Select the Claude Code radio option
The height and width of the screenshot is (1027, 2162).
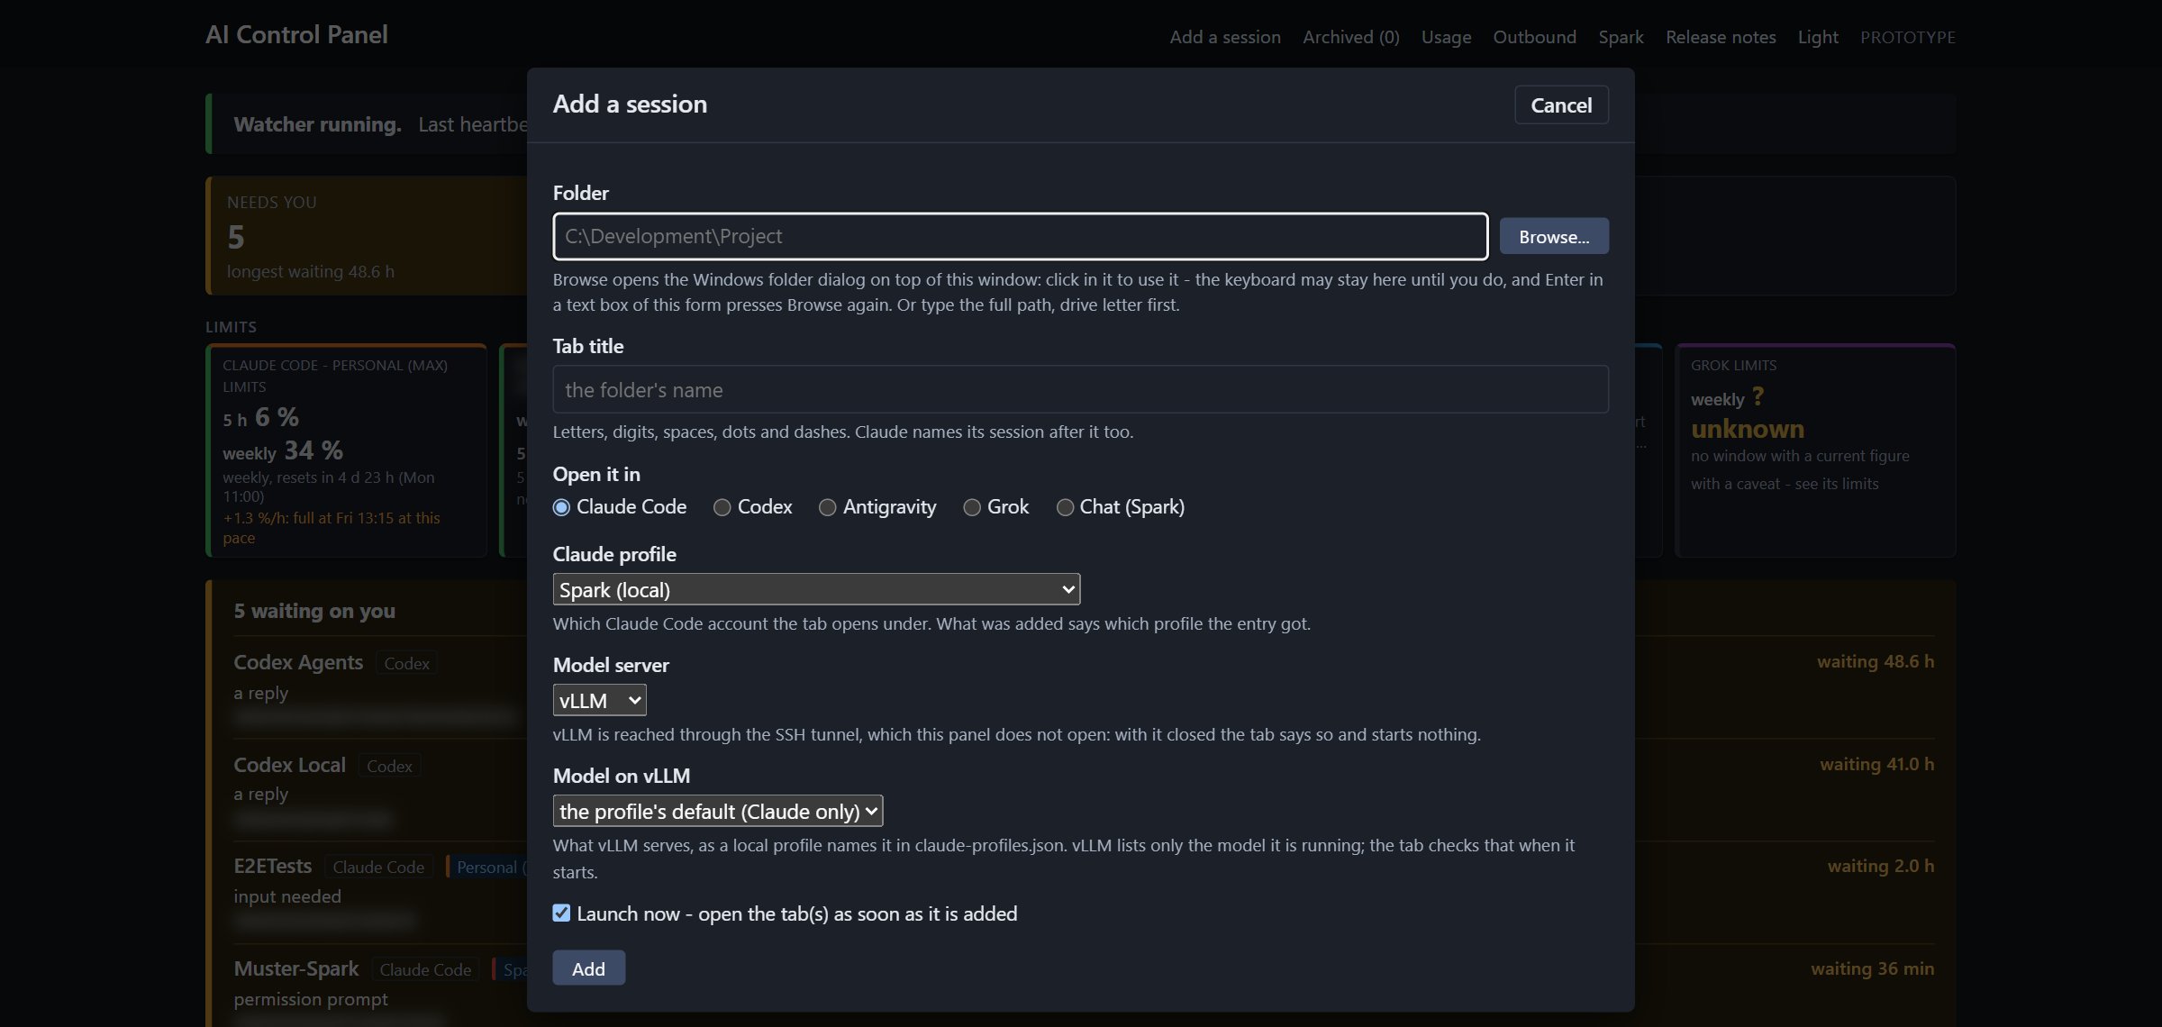[561, 507]
